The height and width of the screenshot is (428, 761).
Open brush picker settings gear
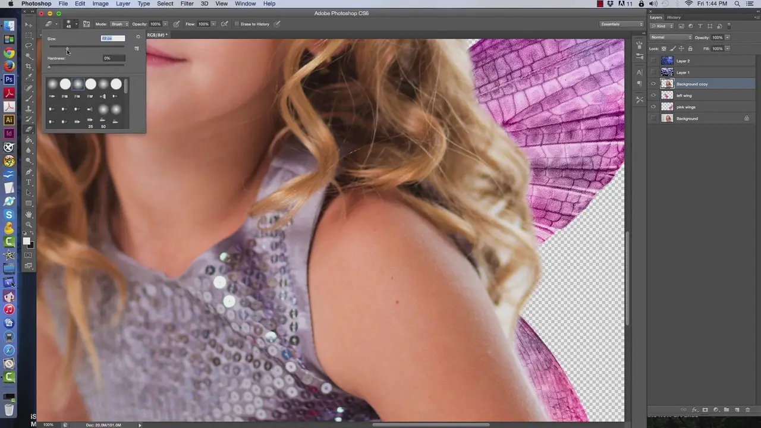pos(138,37)
